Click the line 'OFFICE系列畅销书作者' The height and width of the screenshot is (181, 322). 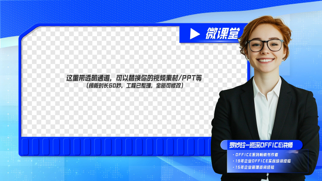256,155
